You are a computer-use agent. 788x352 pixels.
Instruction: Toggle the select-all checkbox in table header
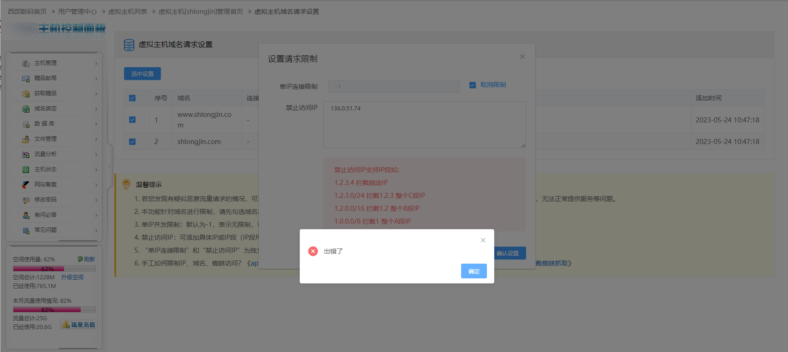tap(132, 98)
